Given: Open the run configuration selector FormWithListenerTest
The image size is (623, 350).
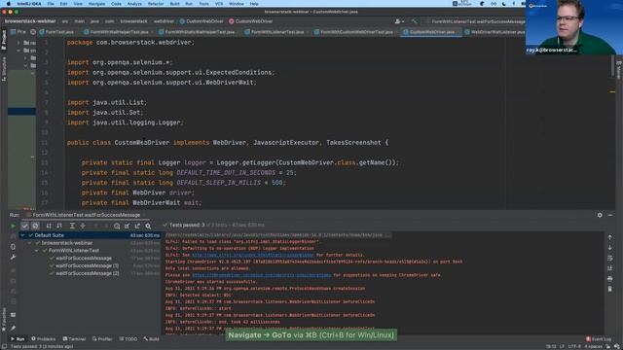Looking at the screenshot, I should (476, 21).
